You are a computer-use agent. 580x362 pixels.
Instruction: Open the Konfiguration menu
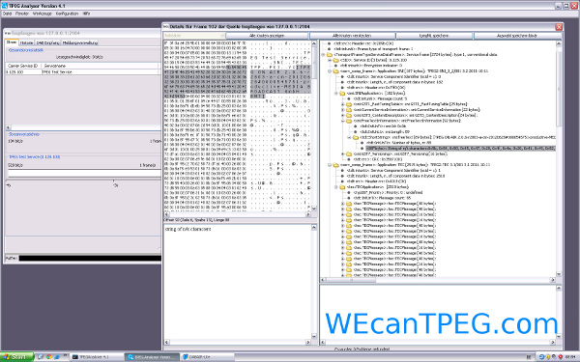[x=67, y=14]
